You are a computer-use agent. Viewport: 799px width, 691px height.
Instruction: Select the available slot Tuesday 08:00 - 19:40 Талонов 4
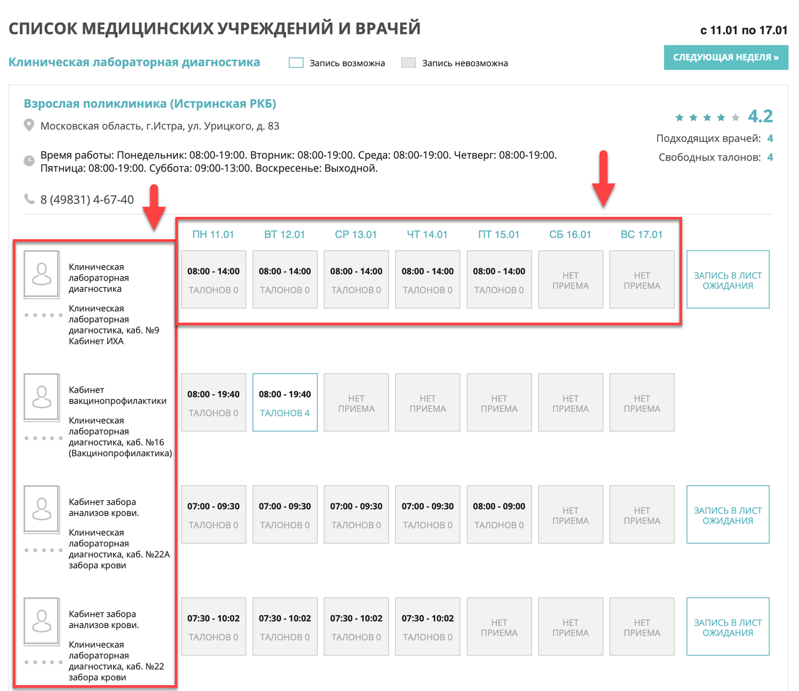coord(285,402)
